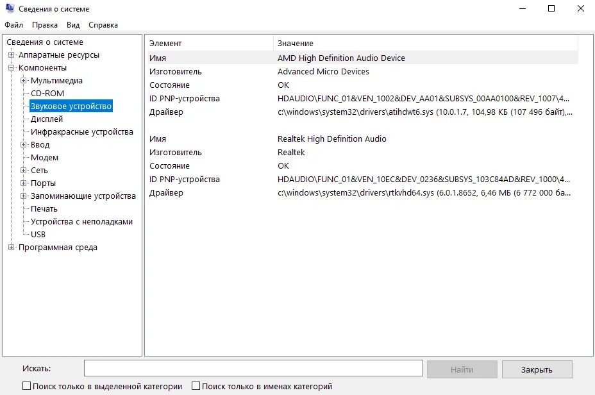Expand Запоминающие устройства node

(24, 196)
